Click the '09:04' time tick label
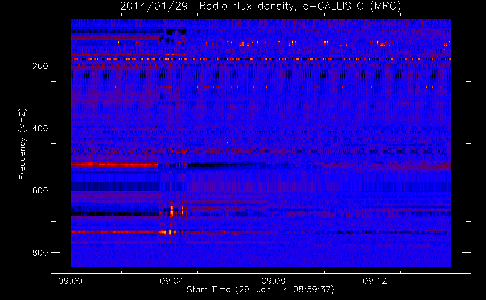This screenshot has height=300, width=486. coord(172,281)
